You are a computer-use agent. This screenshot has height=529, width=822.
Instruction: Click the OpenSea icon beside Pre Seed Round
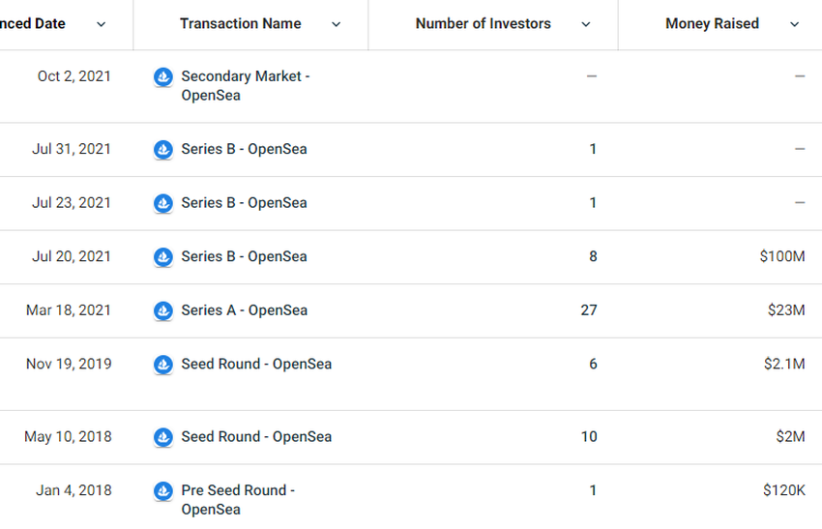[x=163, y=491]
